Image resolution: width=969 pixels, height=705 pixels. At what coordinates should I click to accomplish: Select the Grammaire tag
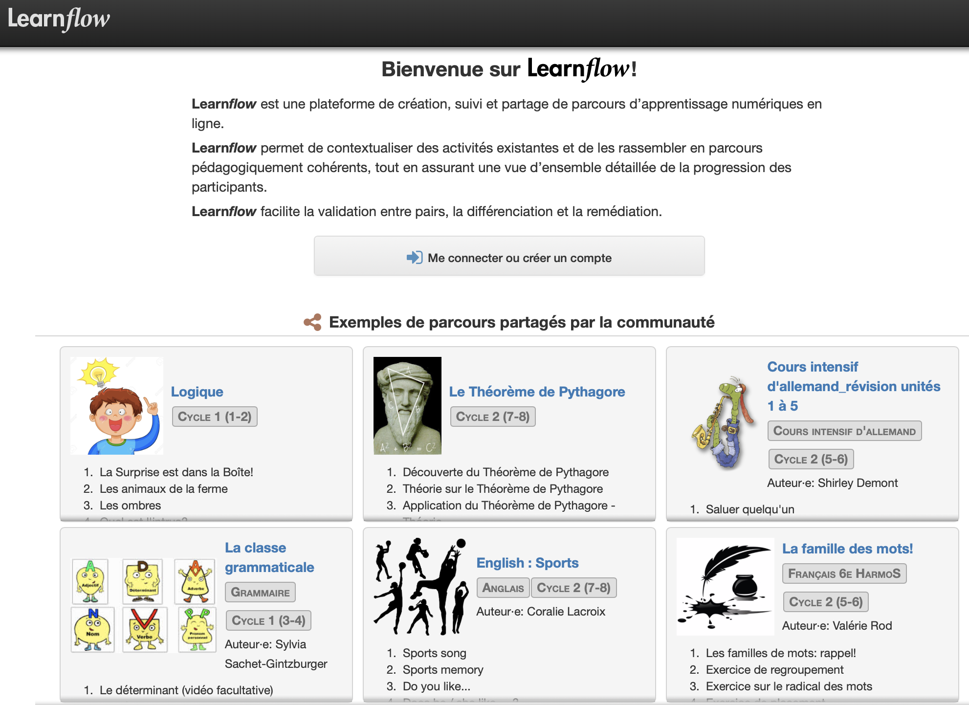(260, 592)
